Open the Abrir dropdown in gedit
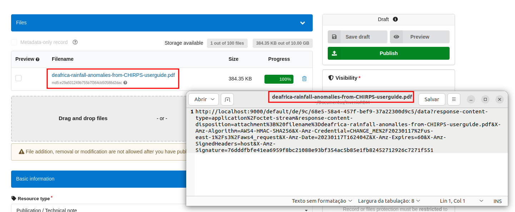The width and height of the screenshot is (515, 212). click(x=203, y=99)
